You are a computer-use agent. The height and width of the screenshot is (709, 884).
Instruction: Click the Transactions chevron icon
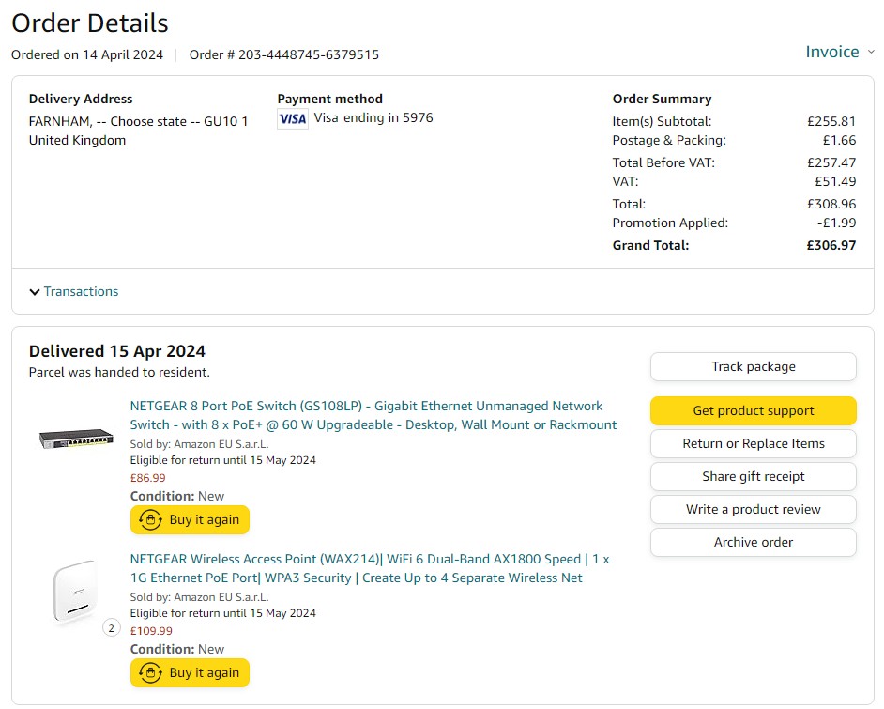(x=35, y=292)
